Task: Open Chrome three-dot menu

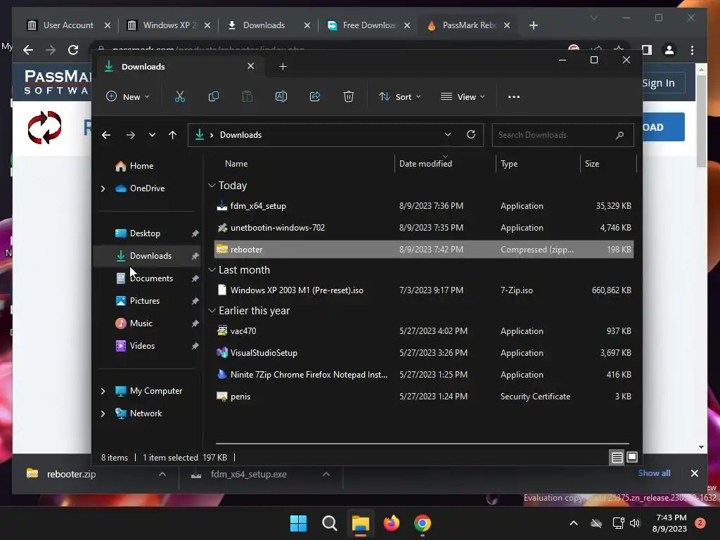Action: click(692, 50)
